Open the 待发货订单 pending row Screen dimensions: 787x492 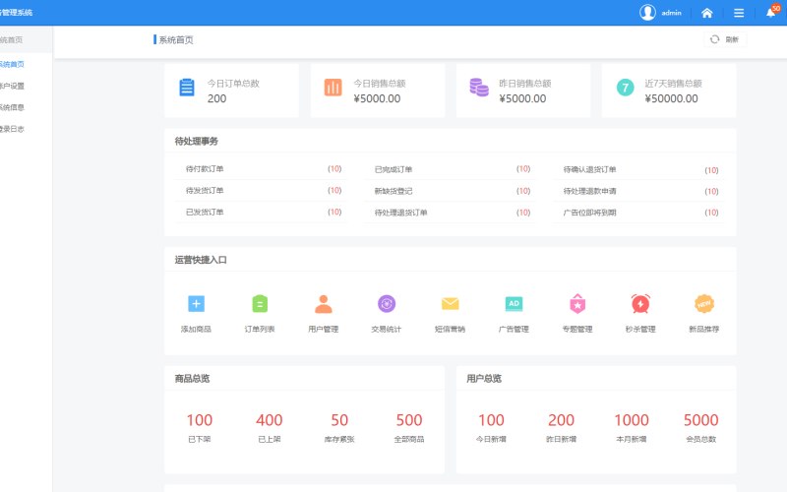tap(263, 191)
